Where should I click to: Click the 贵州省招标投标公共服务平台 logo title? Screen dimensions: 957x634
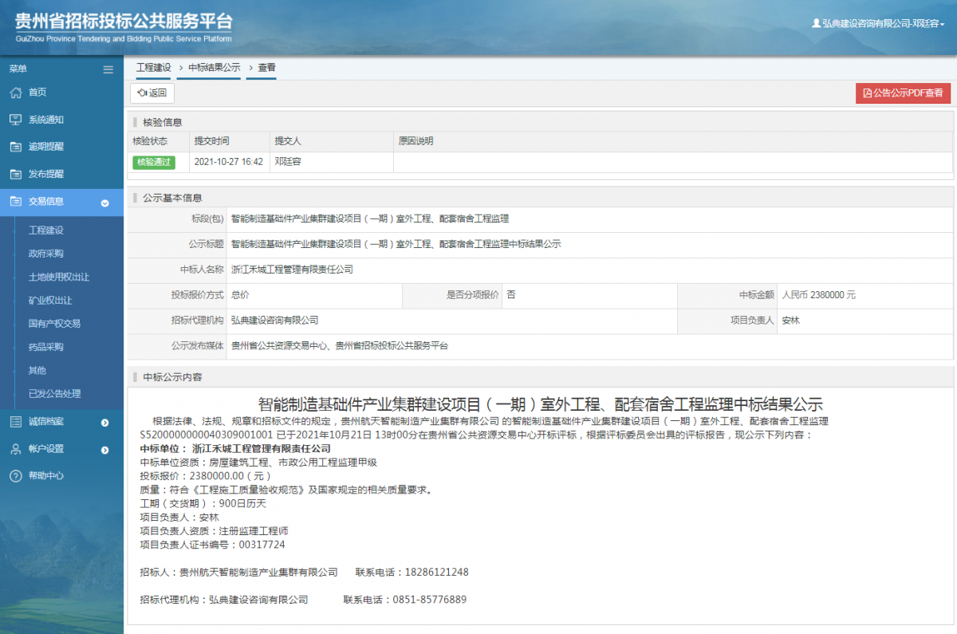(124, 22)
